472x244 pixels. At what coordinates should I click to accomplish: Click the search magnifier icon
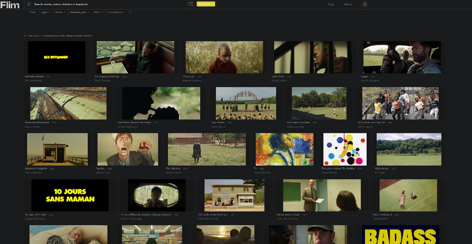coord(29,4)
